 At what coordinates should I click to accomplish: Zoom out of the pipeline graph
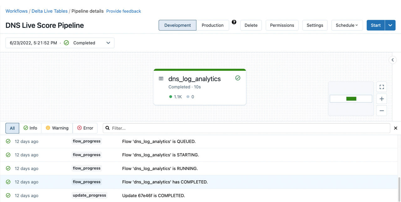pos(382,111)
